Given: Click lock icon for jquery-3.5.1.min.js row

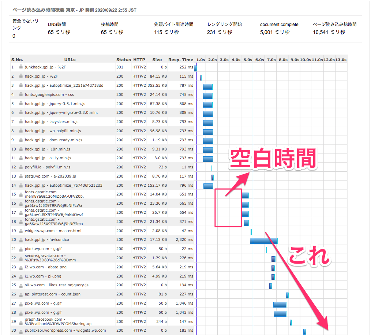Looking at the screenshot, I should coord(21,104).
